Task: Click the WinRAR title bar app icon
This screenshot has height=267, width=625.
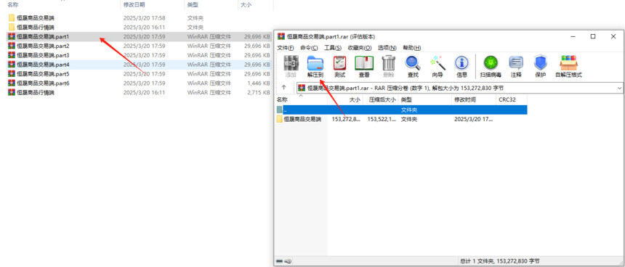Action: [x=281, y=36]
